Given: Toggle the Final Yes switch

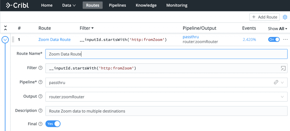Looking at the screenshot, I should (53, 124).
